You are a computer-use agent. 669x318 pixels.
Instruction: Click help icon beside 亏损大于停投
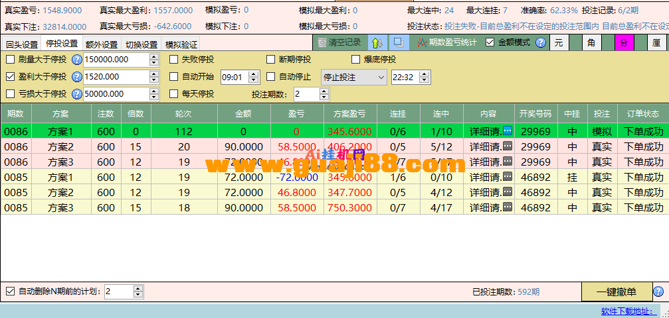[x=77, y=93]
